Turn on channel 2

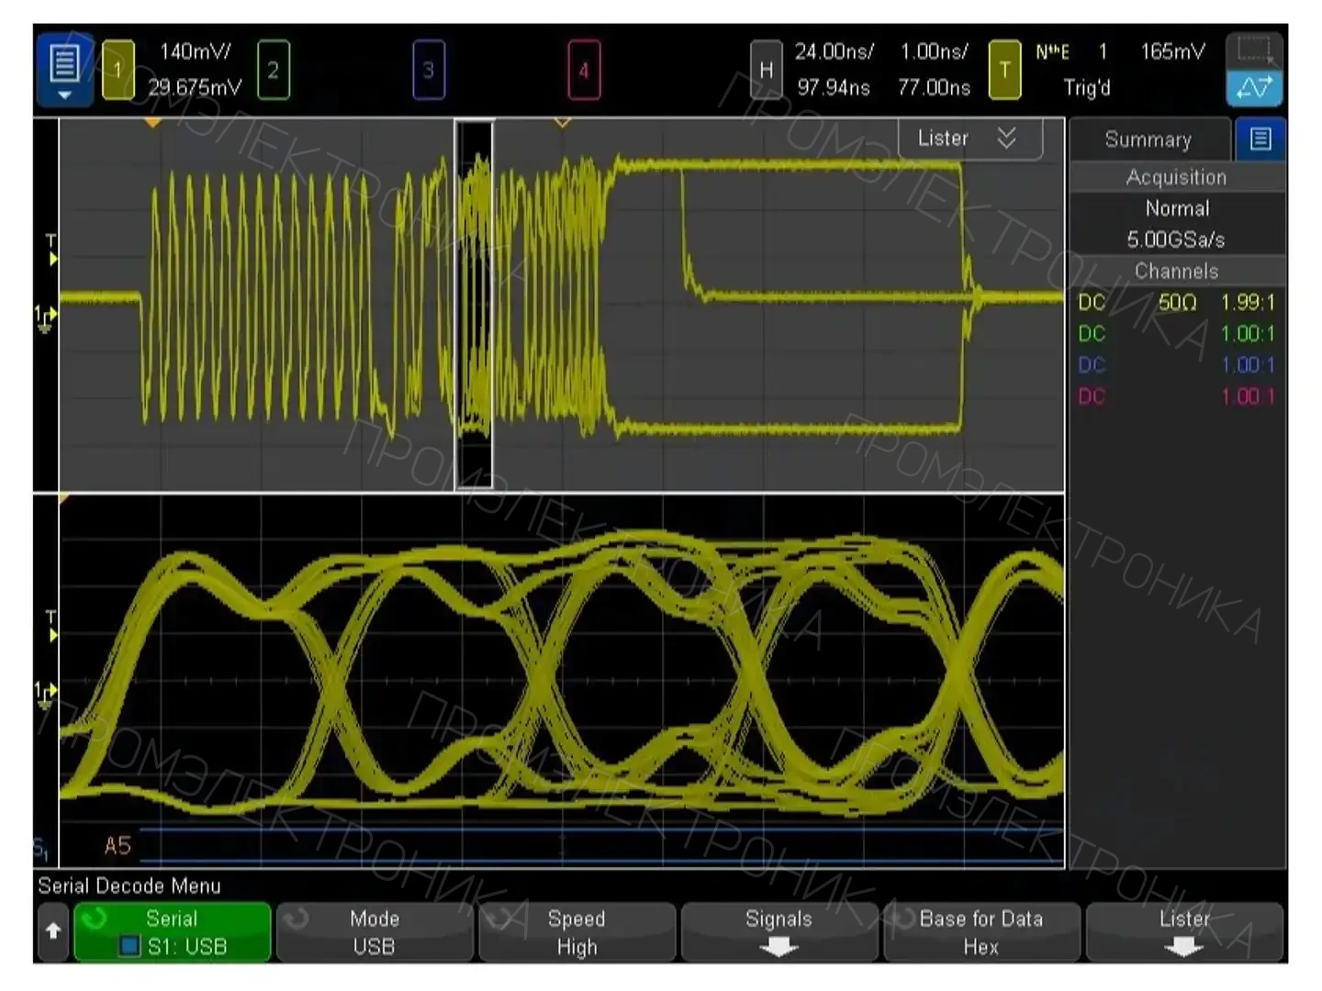click(x=273, y=70)
